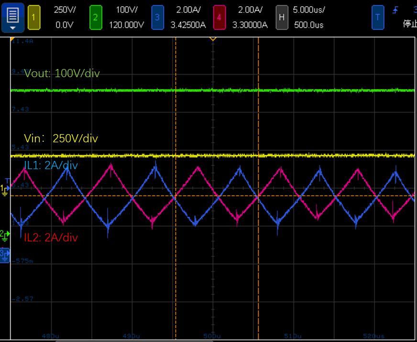
Task: Toggle the green channel 2 badge
Action: tap(96, 18)
